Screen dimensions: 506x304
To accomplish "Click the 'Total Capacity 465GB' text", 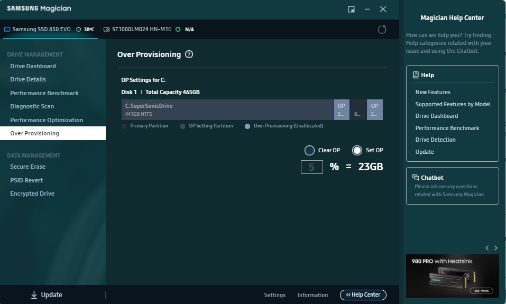I will [172, 92].
